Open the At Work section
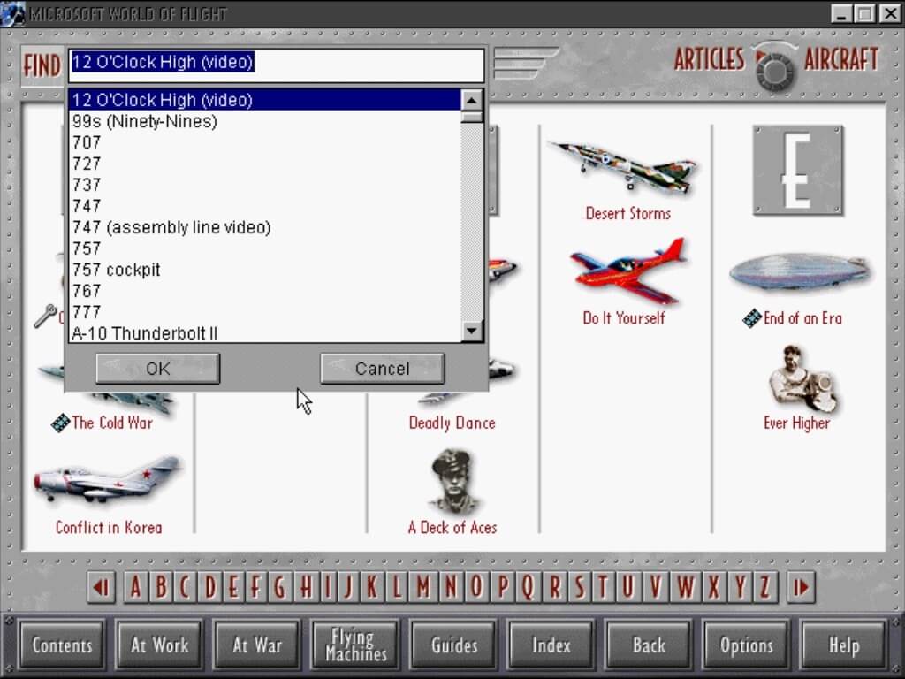The image size is (905, 679). click(159, 645)
